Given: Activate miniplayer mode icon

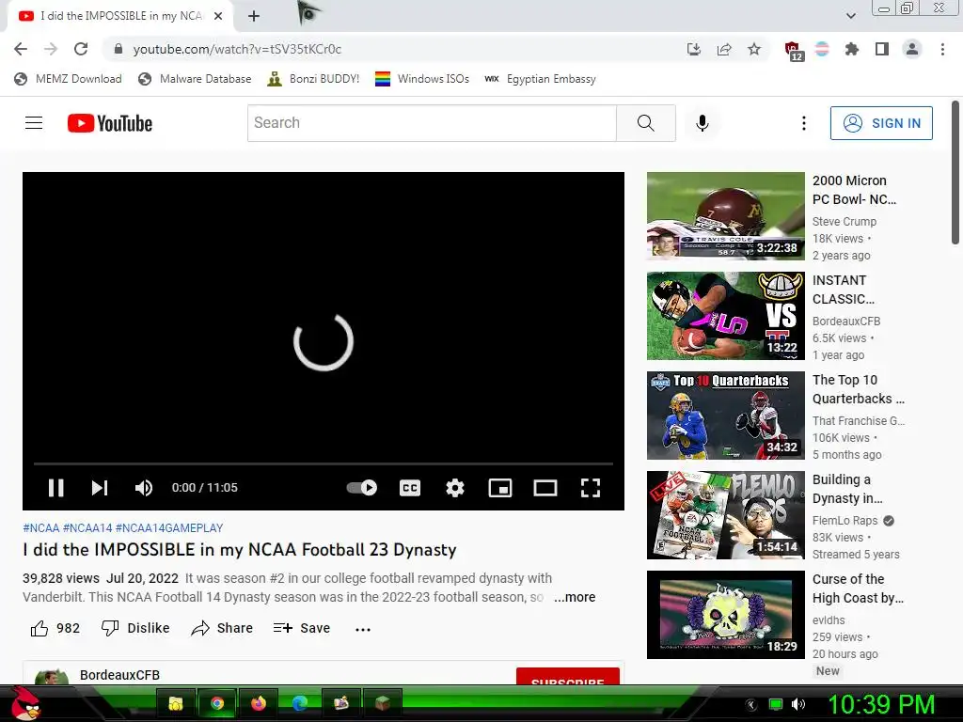Looking at the screenshot, I should [x=500, y=488].
